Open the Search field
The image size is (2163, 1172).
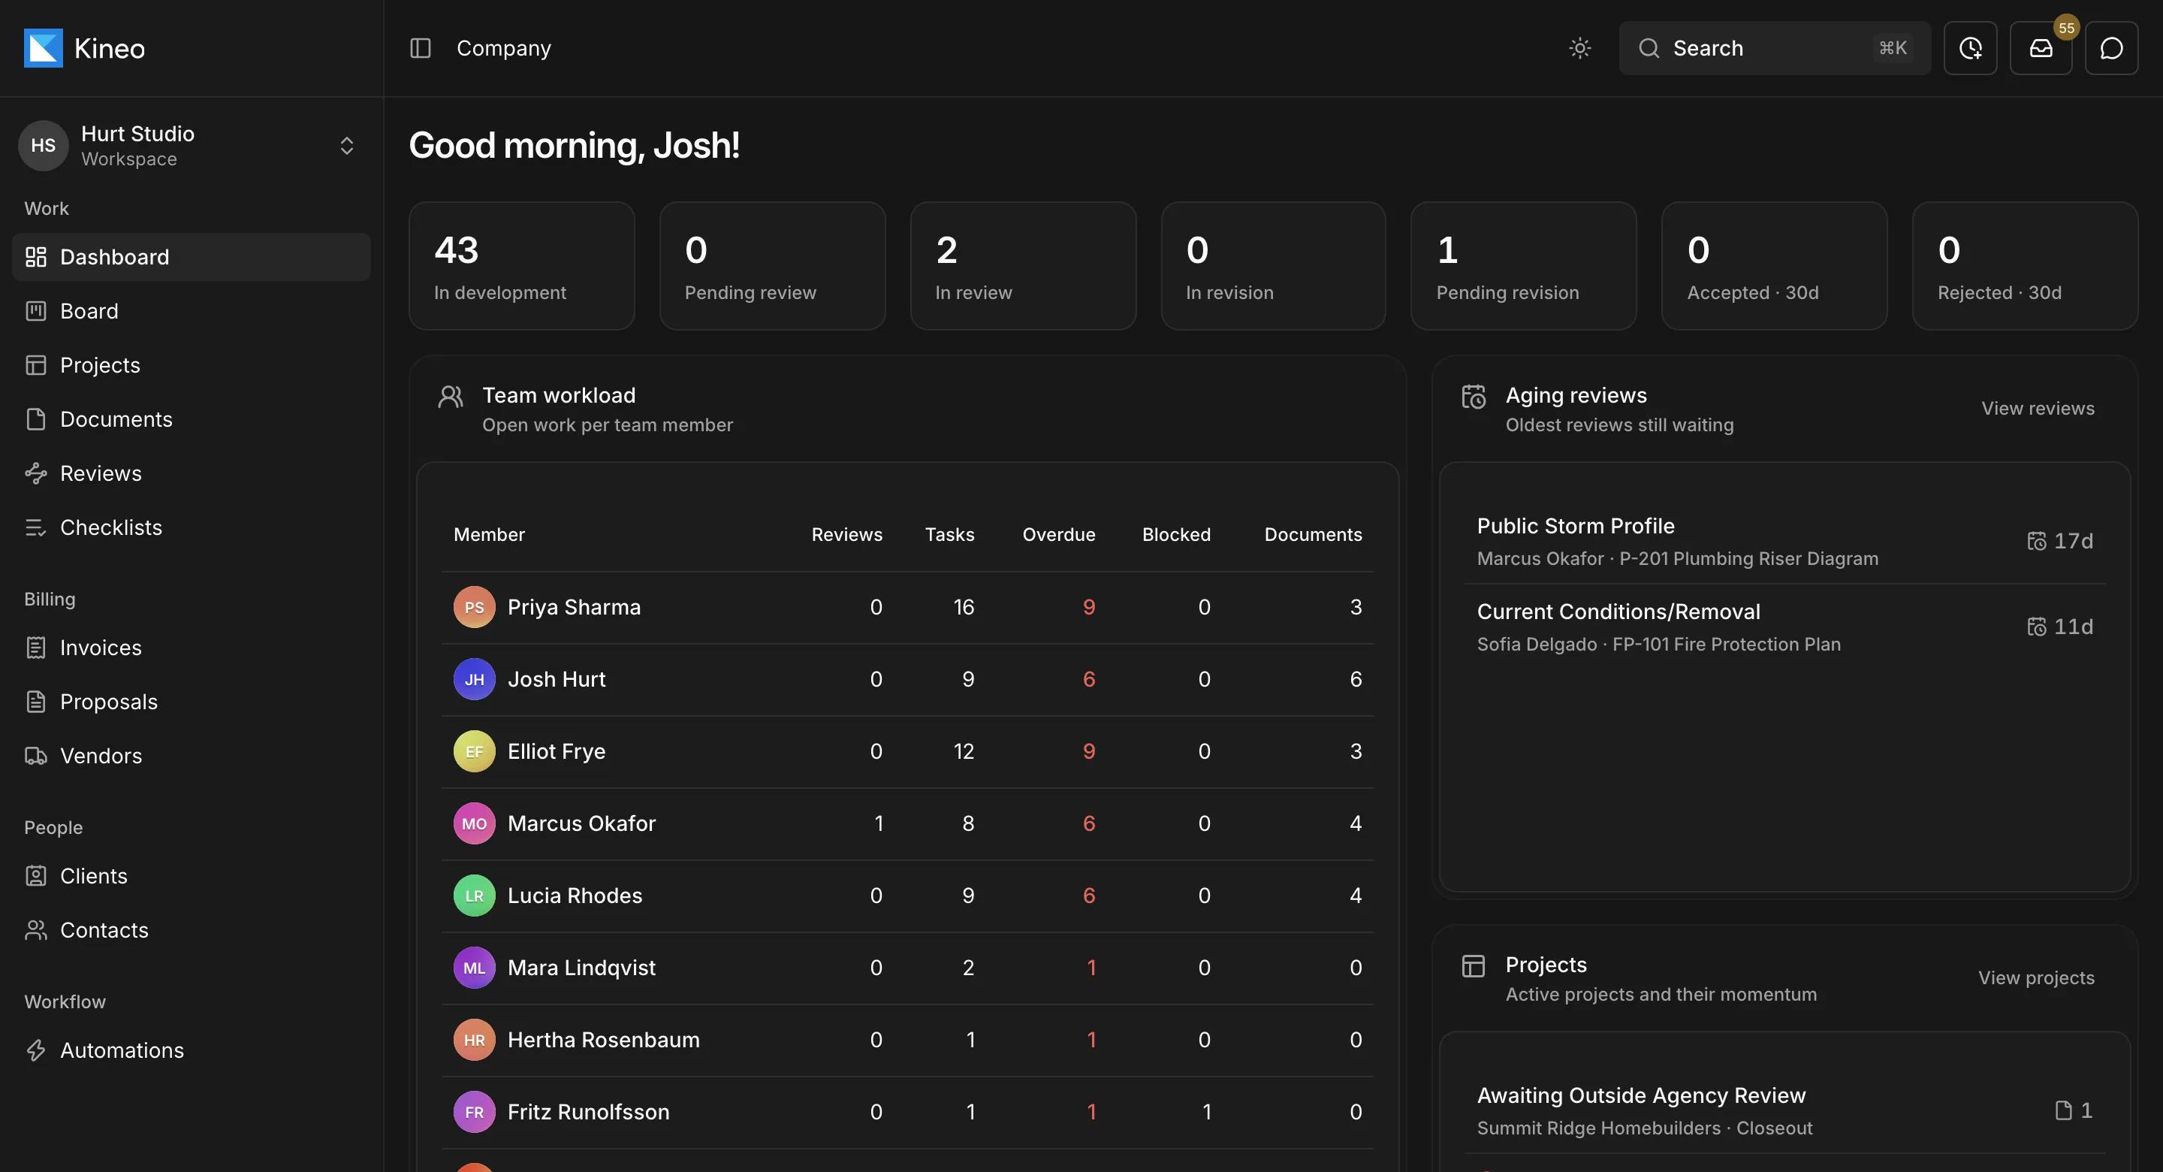(1774, 48)
